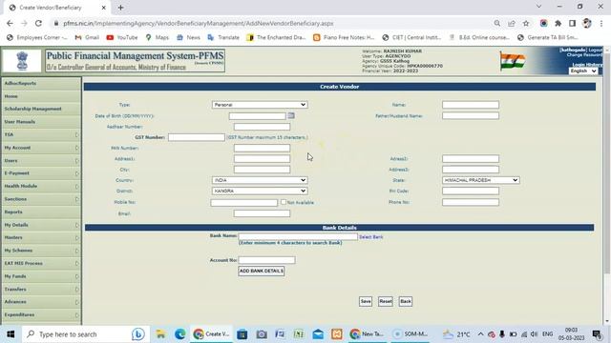Image resolution: width=611 pixels, height=343 pixels.
Task: Open the Country dropdown showing INDIA
Action: [260, 180]
